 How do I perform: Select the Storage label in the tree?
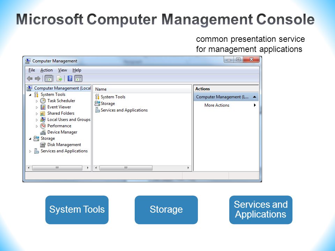click(x=48, y=138)
